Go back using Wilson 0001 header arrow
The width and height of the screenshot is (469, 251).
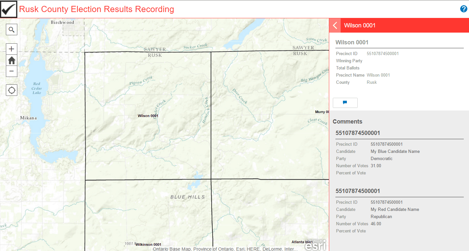[335, 25]
